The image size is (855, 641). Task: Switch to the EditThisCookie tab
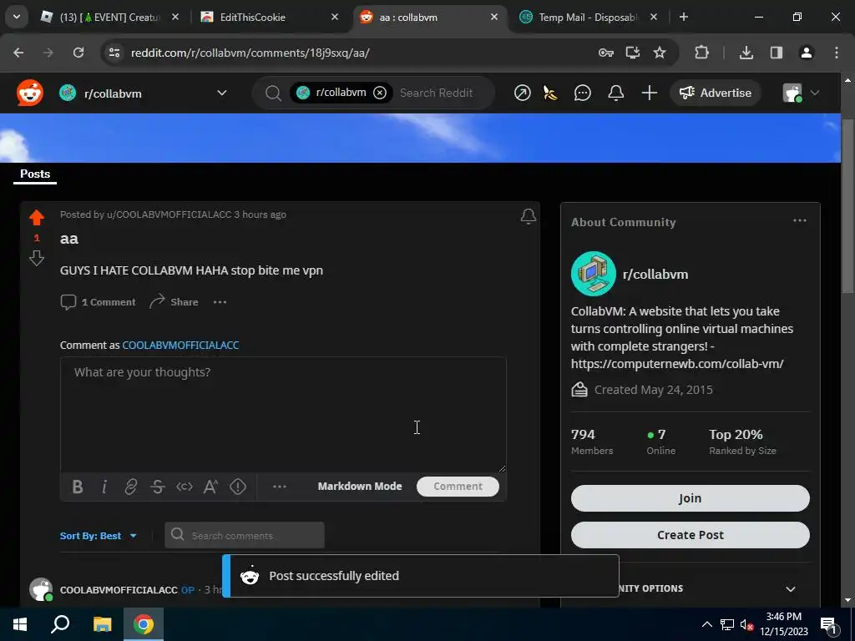point(268,18)
